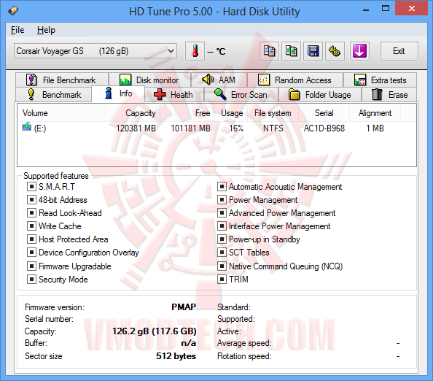Viewport: 433px width, 381px height.
Task: Switch to the Erase tab
Action: [389, 95]
